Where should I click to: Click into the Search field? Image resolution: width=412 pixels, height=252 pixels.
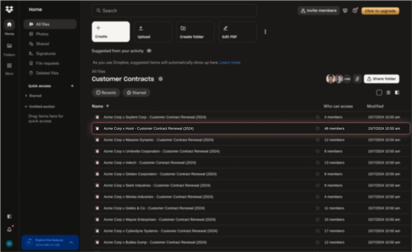[174, 11]
